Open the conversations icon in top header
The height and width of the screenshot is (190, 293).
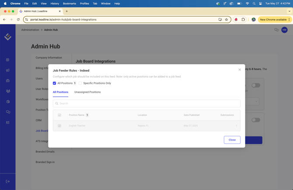click(x=276, y=30)
